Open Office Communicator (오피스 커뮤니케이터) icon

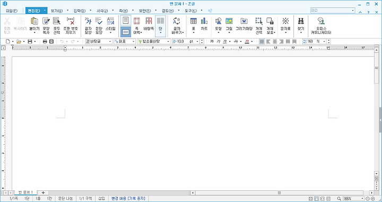[321, 21]
